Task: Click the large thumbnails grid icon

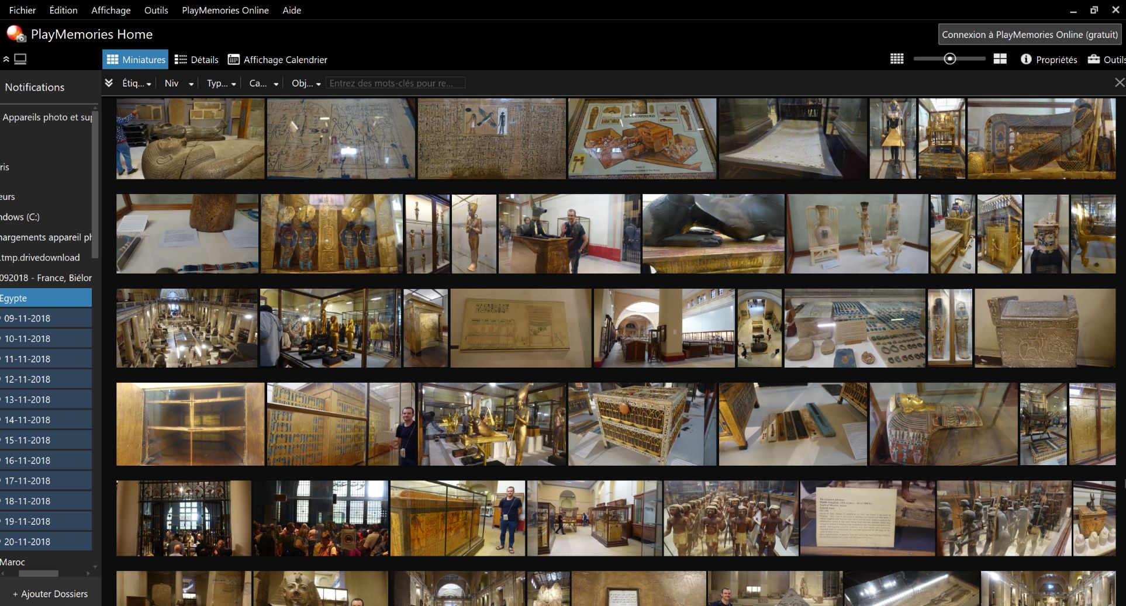Action: pos(1000,59)
